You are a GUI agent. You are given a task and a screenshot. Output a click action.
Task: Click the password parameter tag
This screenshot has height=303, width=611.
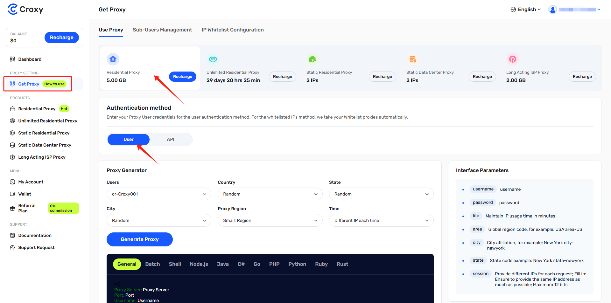[483, 203]
